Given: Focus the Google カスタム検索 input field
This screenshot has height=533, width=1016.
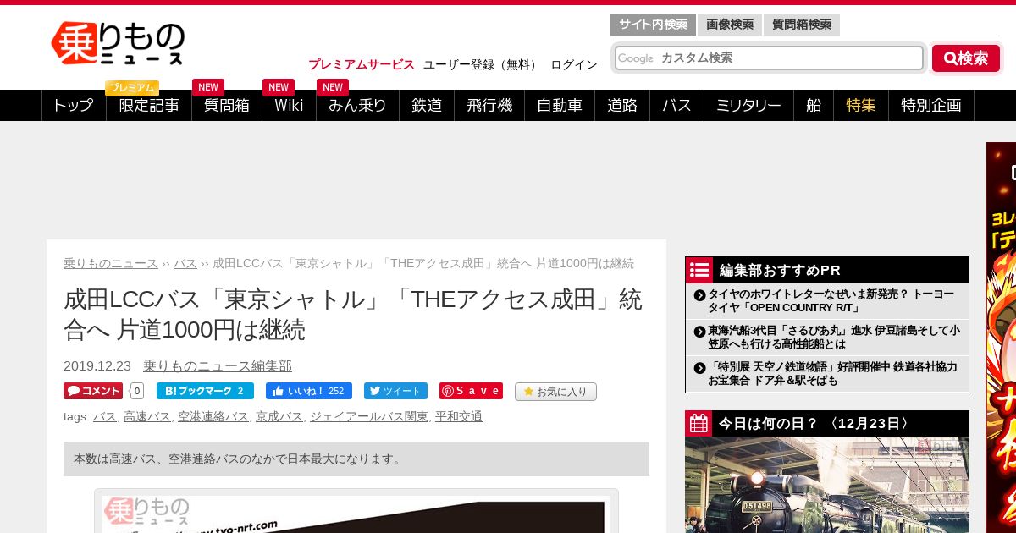Looking at the screenshot, I should pos(769,58).
